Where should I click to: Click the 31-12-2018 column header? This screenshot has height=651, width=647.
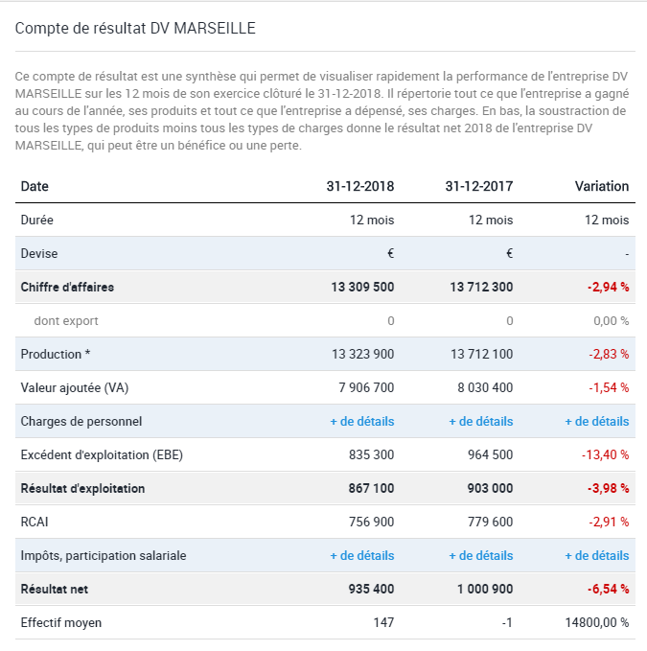(x=360, y=186)
